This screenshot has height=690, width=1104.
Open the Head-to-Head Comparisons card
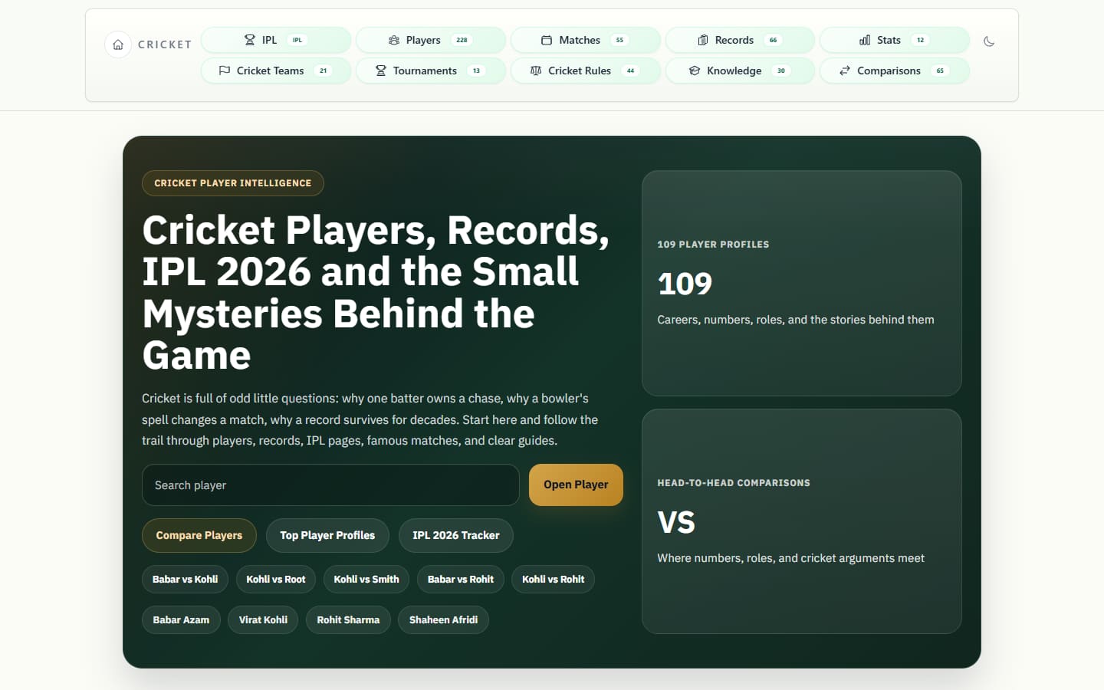802,521
